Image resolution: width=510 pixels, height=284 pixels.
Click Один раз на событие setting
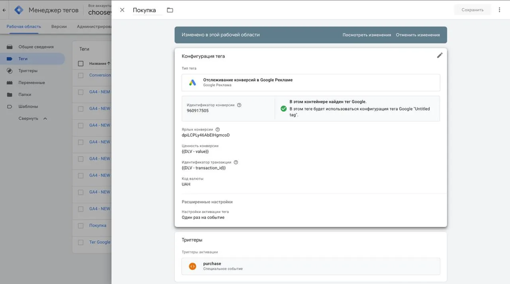(203, 218)
